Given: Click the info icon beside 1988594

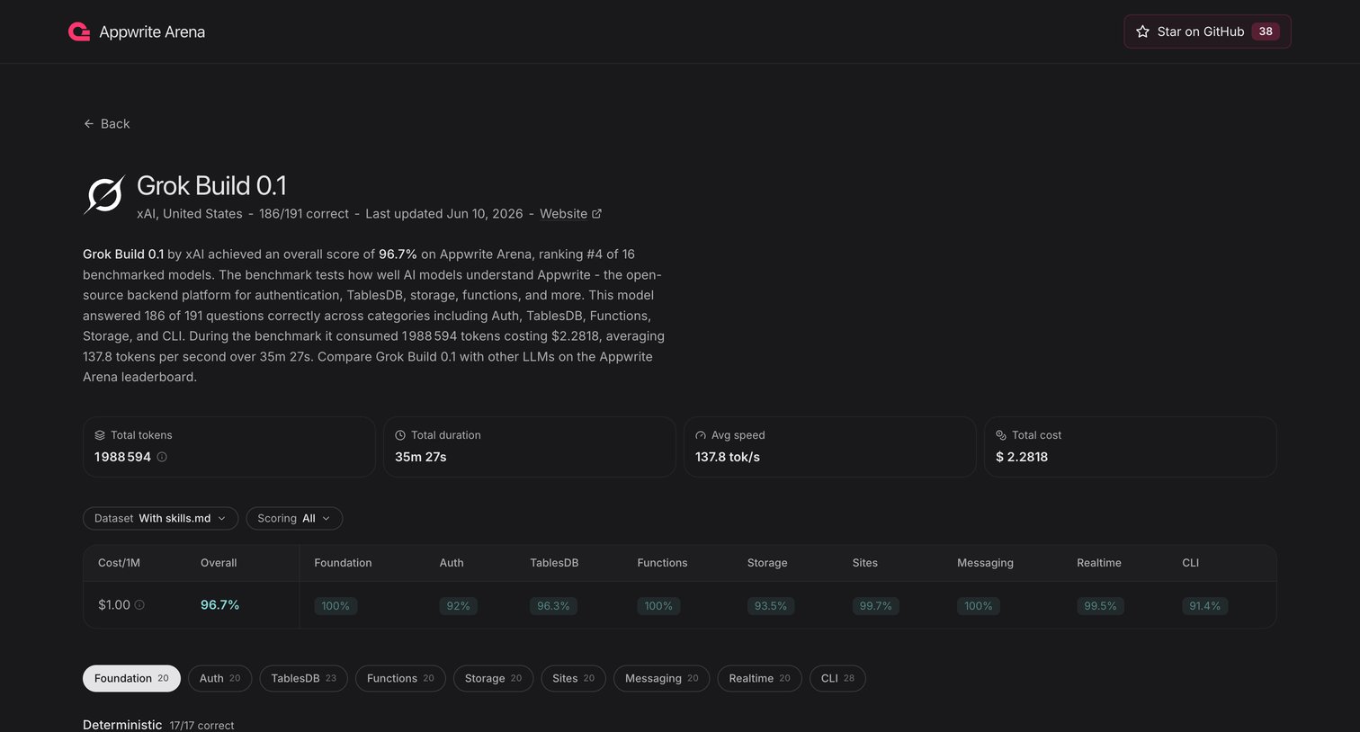Looking at the screenshot, I should 162,457.
